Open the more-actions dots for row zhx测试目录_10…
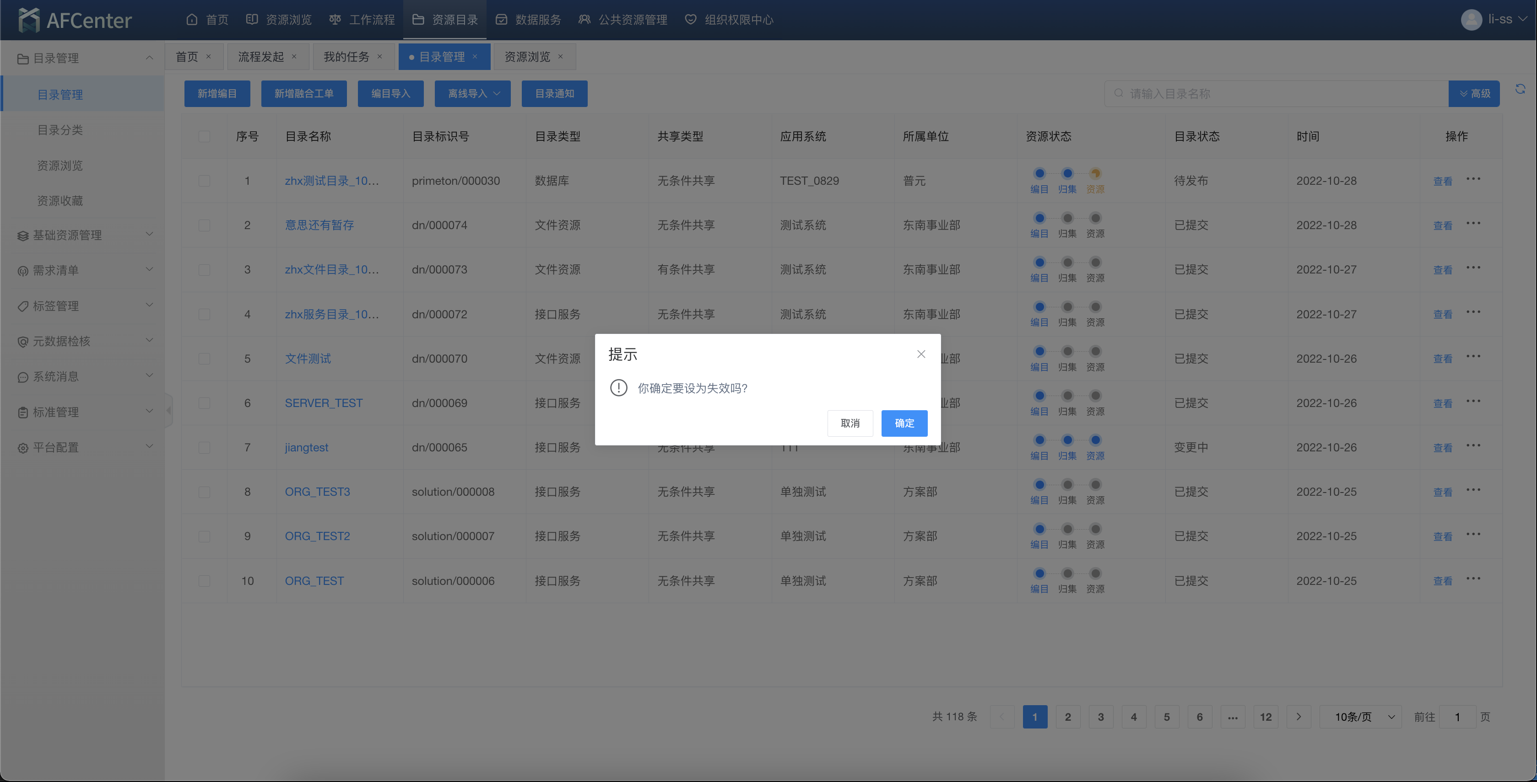 1472,179
